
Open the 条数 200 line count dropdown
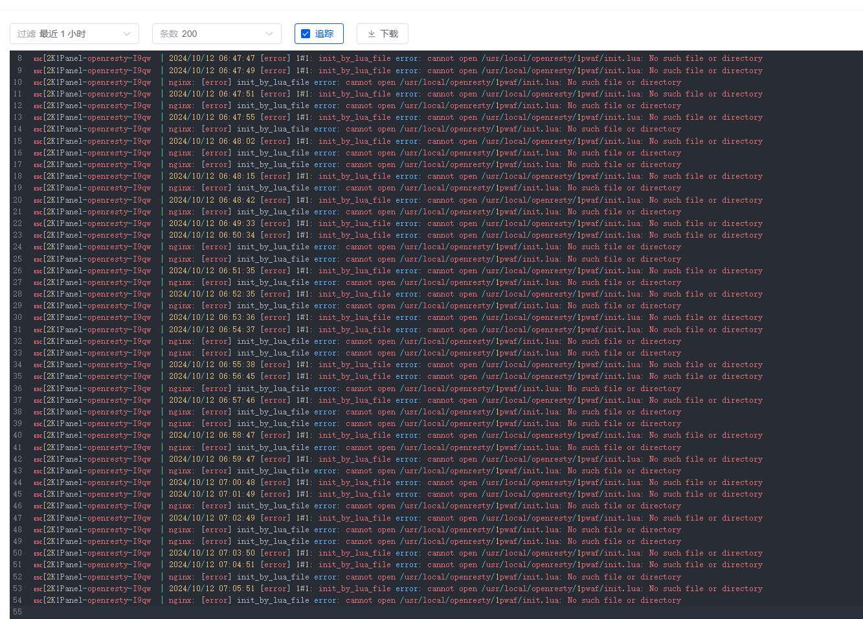tap(217, 34)
